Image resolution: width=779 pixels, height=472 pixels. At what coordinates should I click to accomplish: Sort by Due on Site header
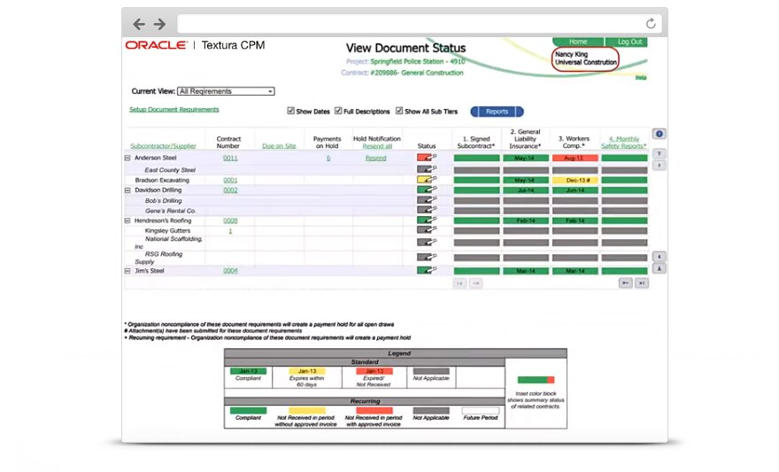(x=279, y=146)
